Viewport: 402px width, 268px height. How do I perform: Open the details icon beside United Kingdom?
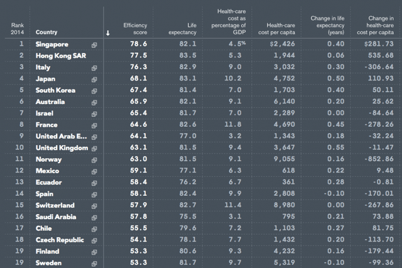coord(94,148)
